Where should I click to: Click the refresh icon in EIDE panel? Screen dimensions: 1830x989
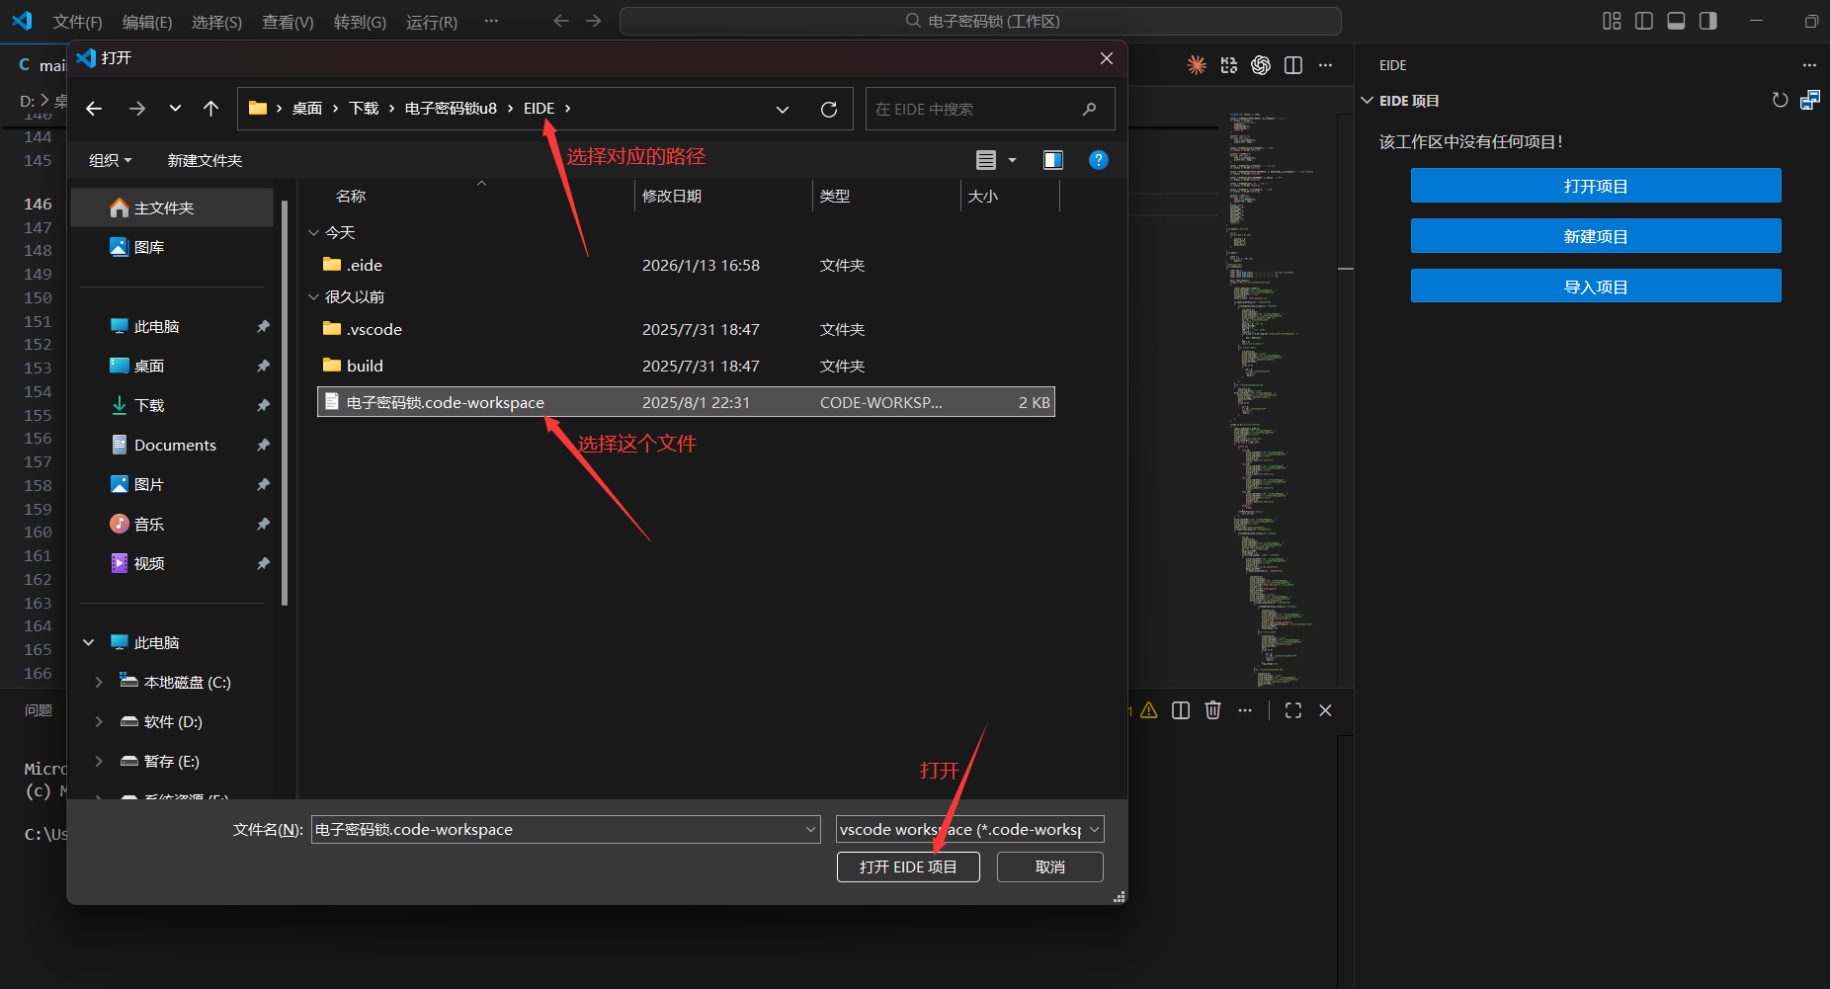[x=1780, y=100]
